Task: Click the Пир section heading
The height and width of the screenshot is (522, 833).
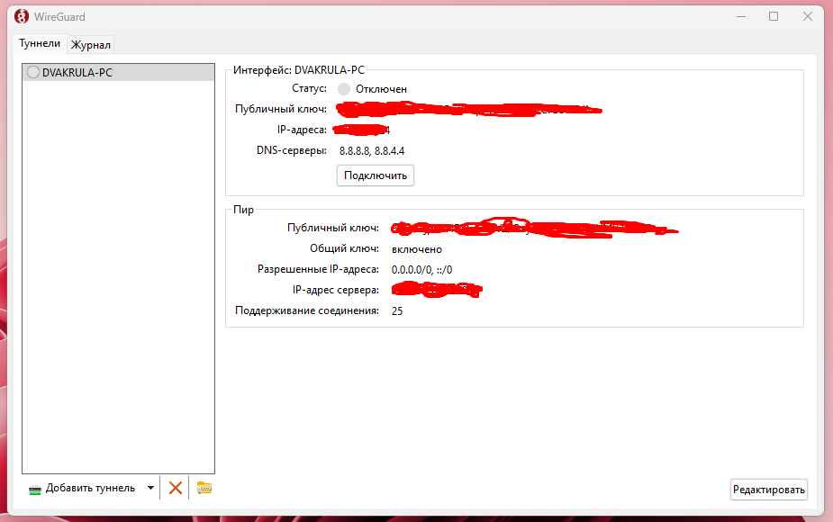Action: click(243, 209)
